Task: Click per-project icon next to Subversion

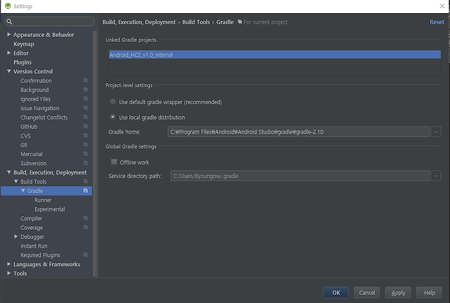Action: click(86, 163)
